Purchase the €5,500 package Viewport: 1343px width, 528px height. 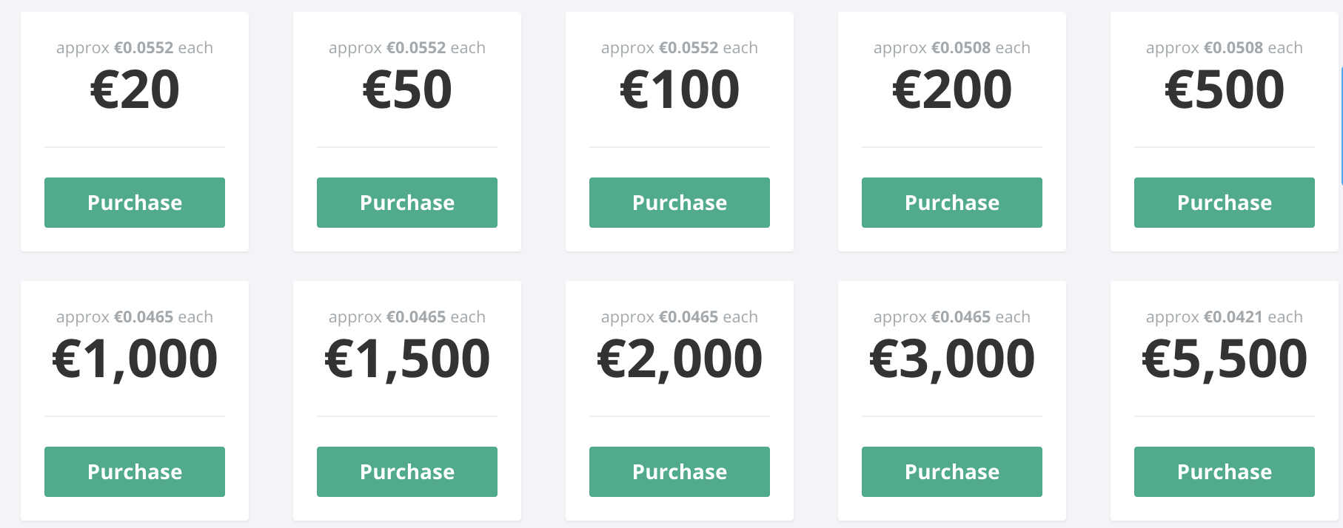click(1224, 471)
